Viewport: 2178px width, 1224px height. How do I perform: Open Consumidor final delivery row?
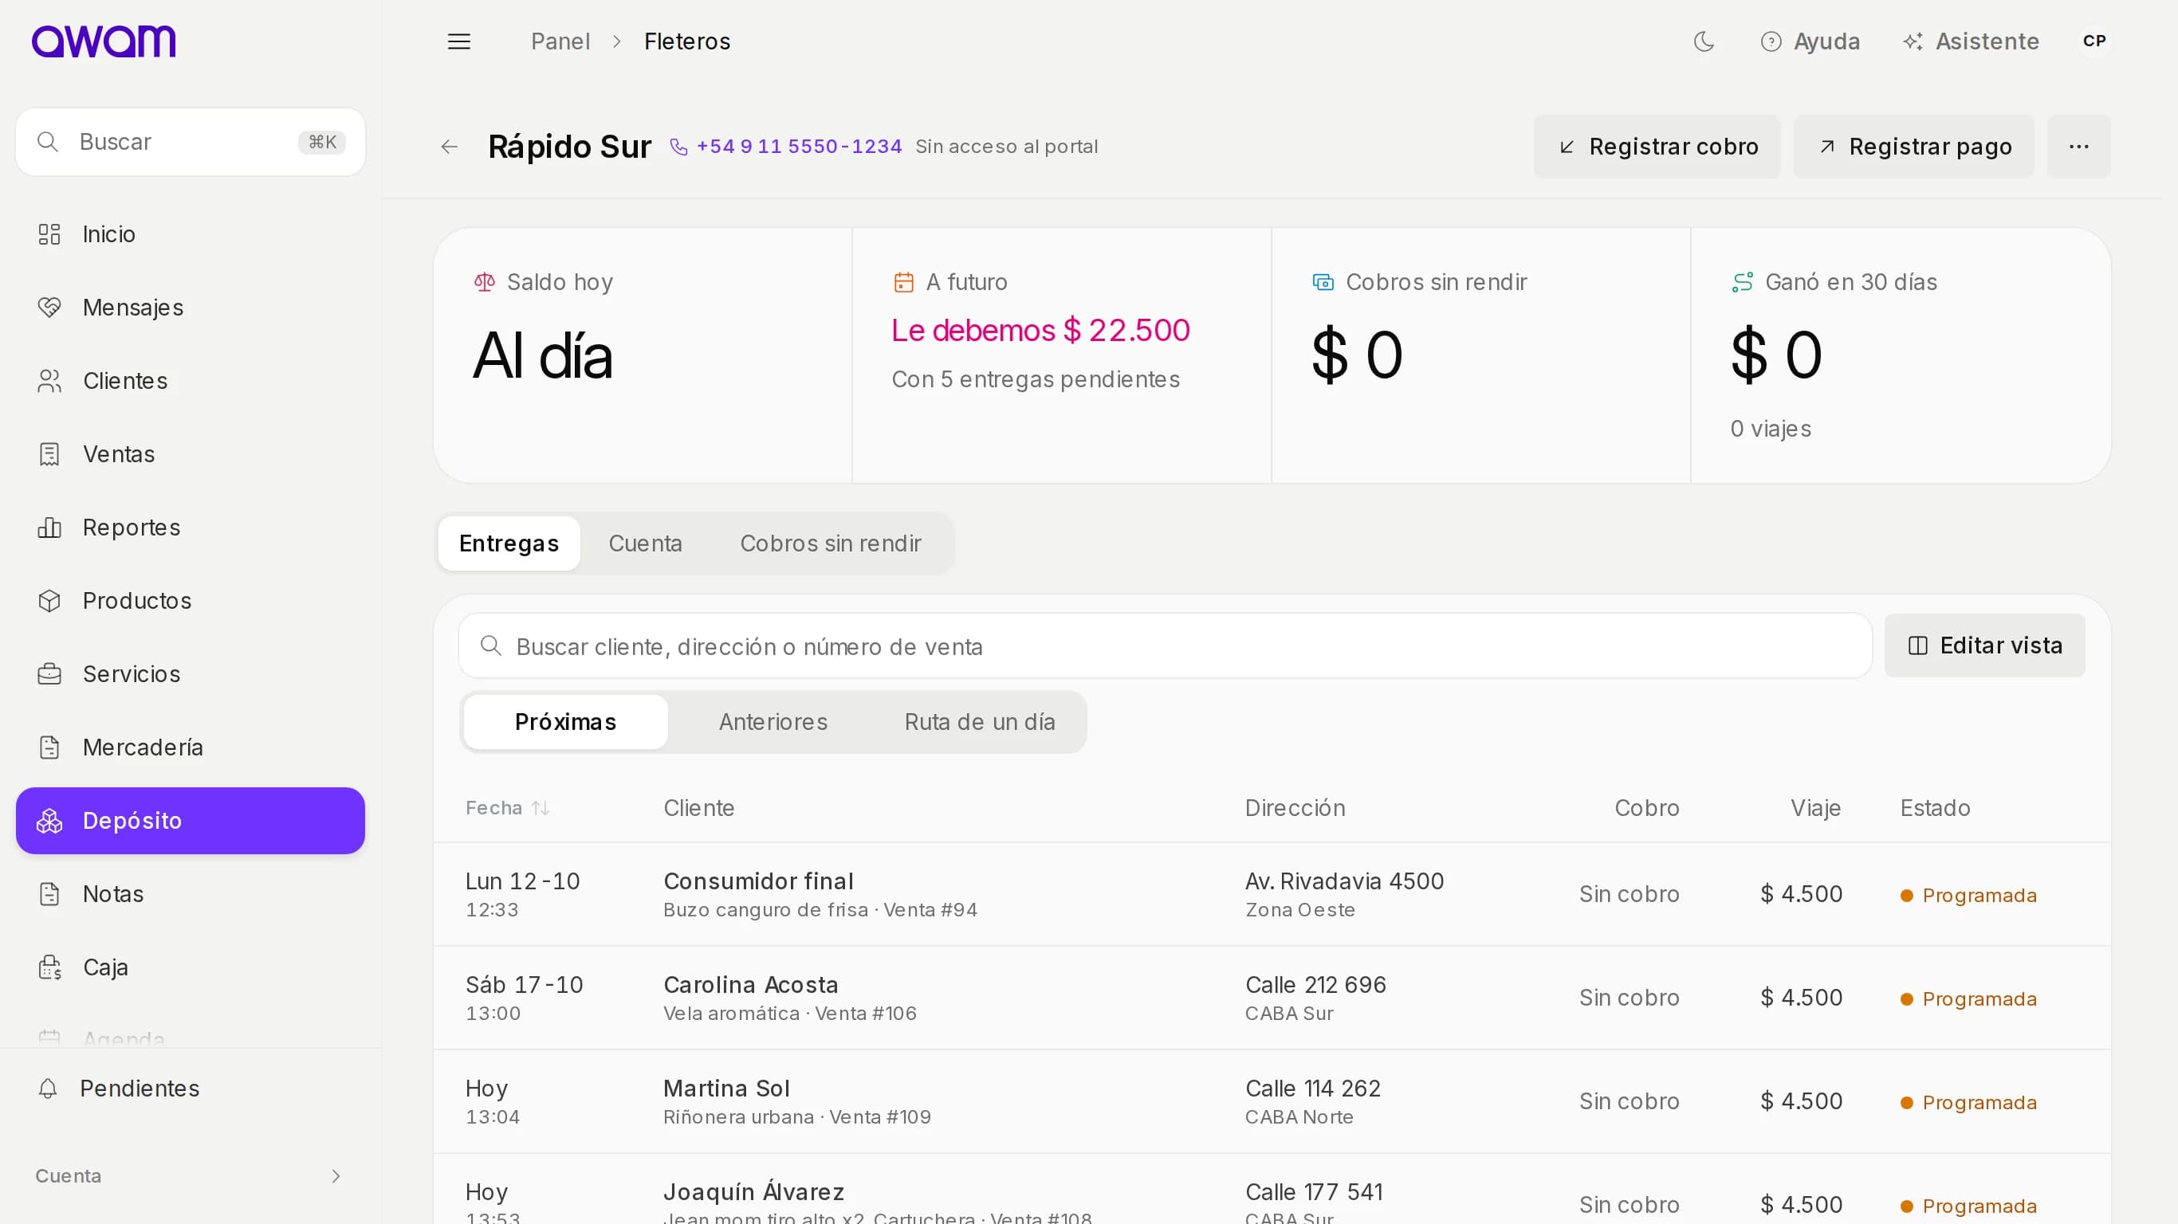pos(1272,895)
